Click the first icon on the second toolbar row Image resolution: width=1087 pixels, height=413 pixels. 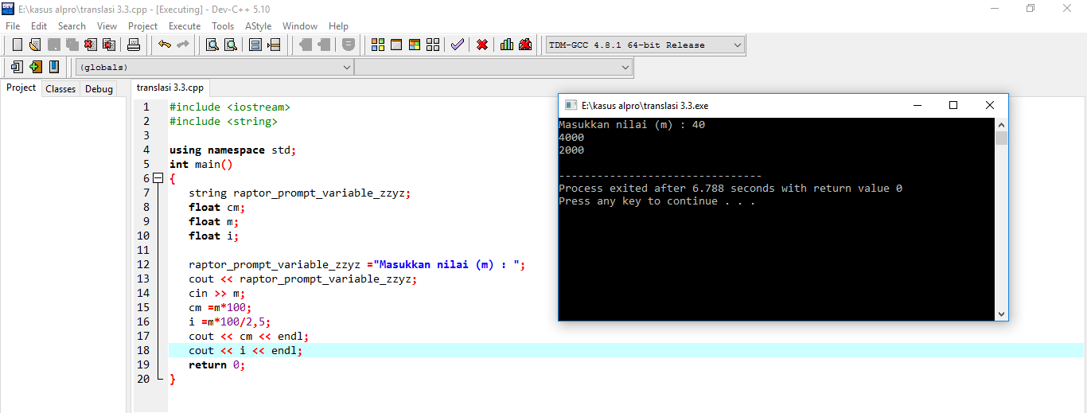click(17, 67)
